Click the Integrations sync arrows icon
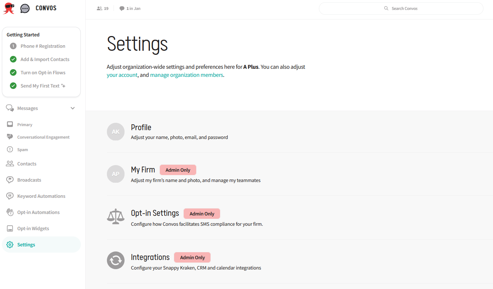493x289 pixels. point(116,260)
